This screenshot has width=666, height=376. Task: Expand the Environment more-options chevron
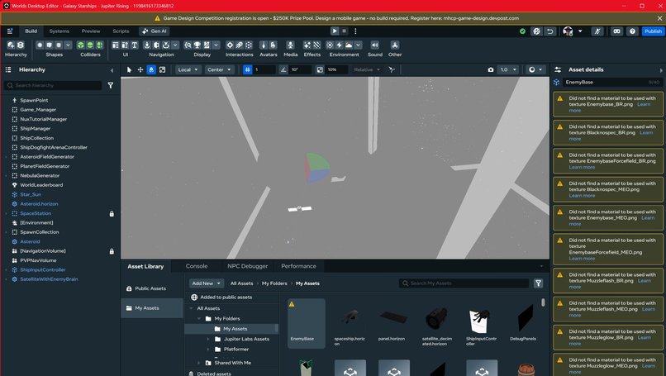[x=358, y=45]
